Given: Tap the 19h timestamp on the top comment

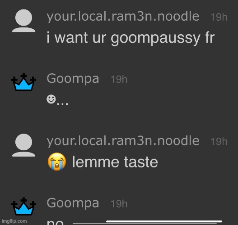Looking at the screenshot, I should pos(219,17).
